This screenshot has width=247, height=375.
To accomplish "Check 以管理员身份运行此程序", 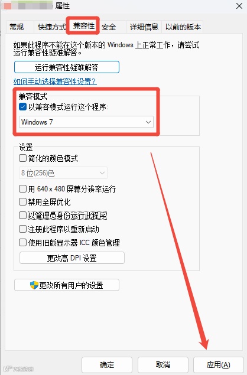I will [22, 215].
